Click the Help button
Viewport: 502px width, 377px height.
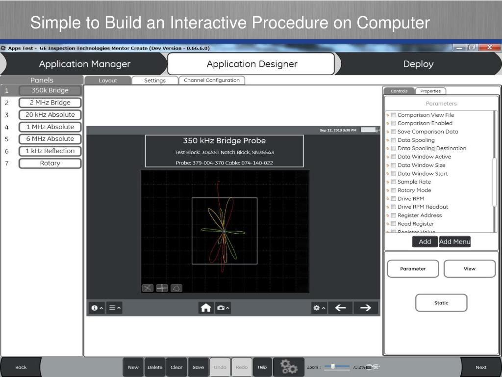262,367
